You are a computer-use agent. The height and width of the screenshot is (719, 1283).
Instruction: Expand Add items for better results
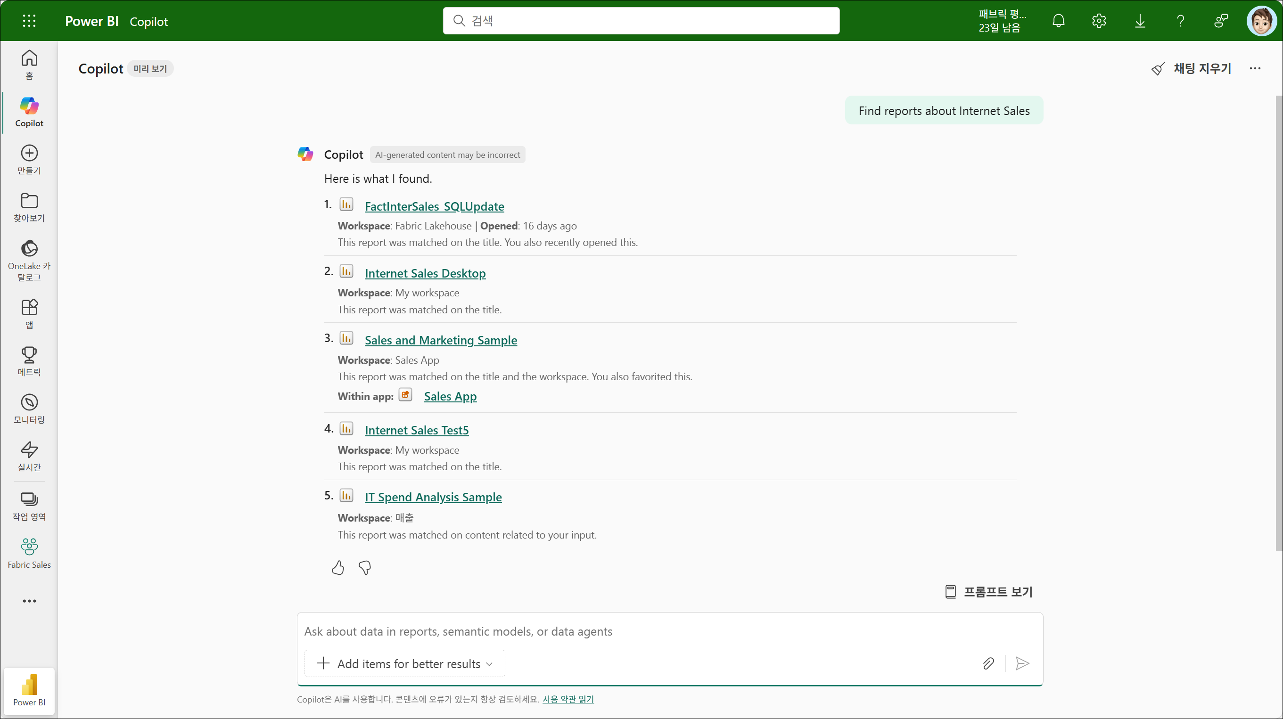404,663
